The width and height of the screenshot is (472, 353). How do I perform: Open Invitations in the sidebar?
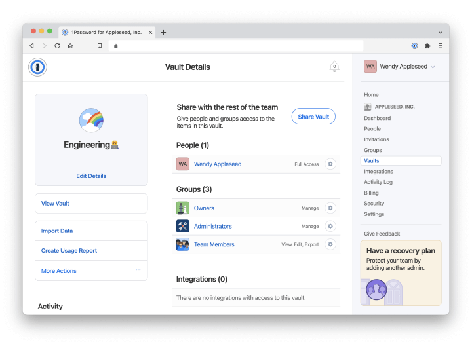tap(376, 139)
